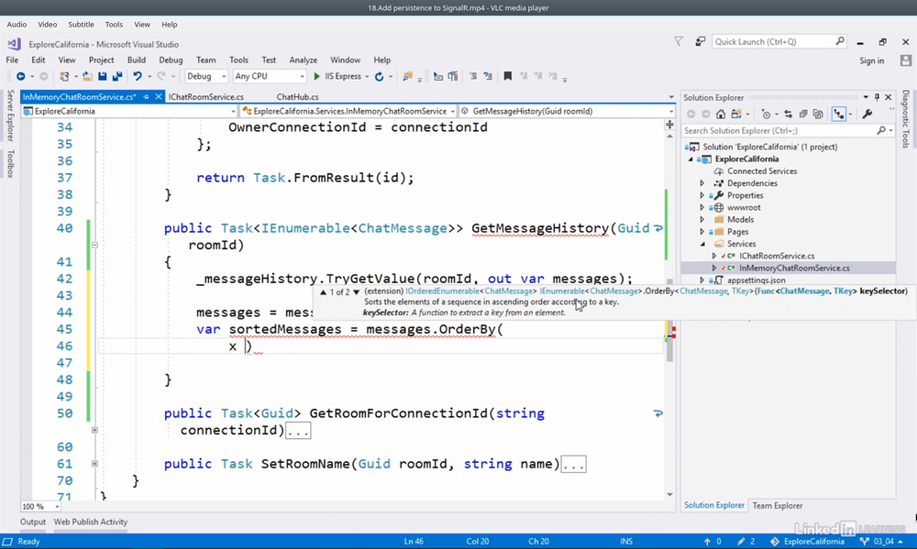Collapse the Services folder
This screenshot has width=917, height=549.
pos(702,244)
